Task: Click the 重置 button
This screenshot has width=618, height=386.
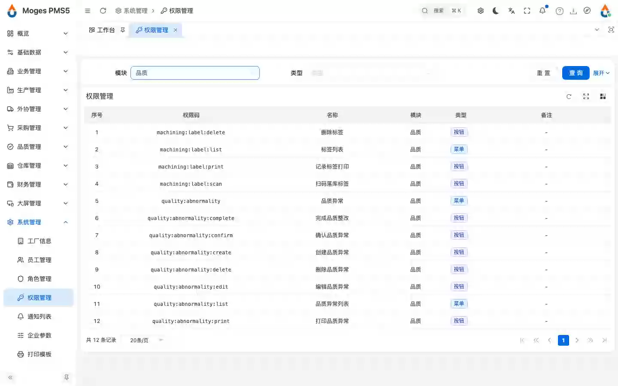Action: [x=543, y=73]
